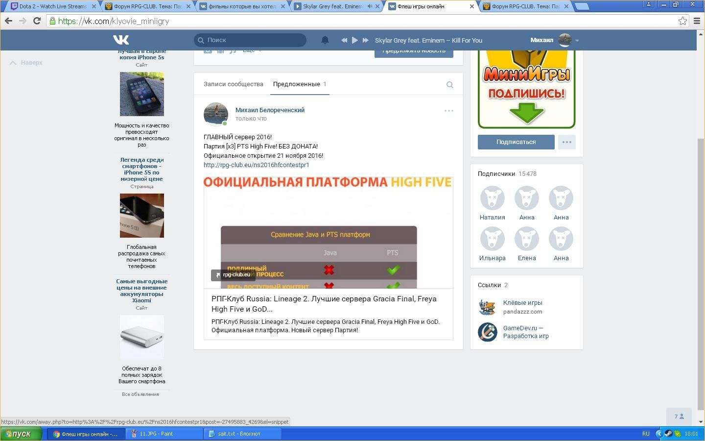The image size is (705, 441).
Task: Reload the current page
Action: click(x=37, y=21)
